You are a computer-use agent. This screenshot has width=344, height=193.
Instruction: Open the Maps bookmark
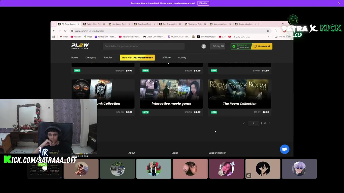coord(88,37)
